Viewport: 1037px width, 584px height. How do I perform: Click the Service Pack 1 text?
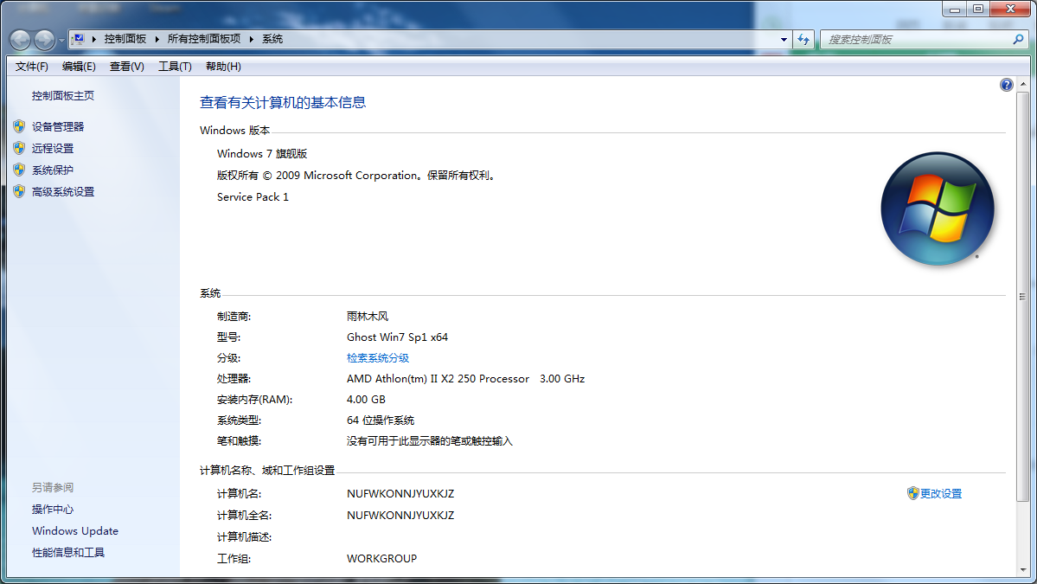pyautogui.click(x=253, y=197)
